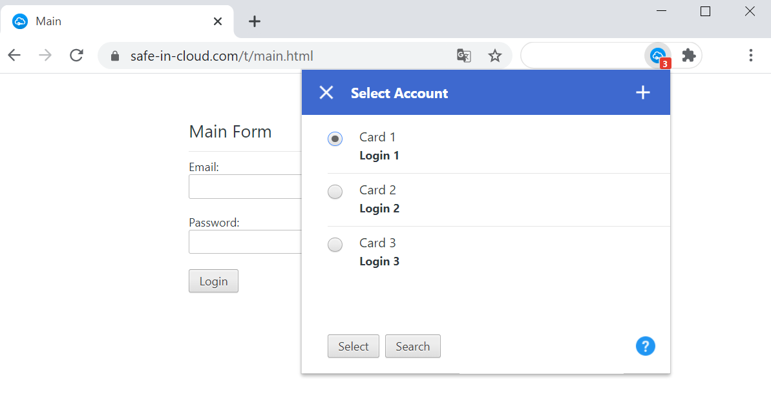Close the browser window
The width and height of the screenshot is (771, 408).
[x=750, y=11]
